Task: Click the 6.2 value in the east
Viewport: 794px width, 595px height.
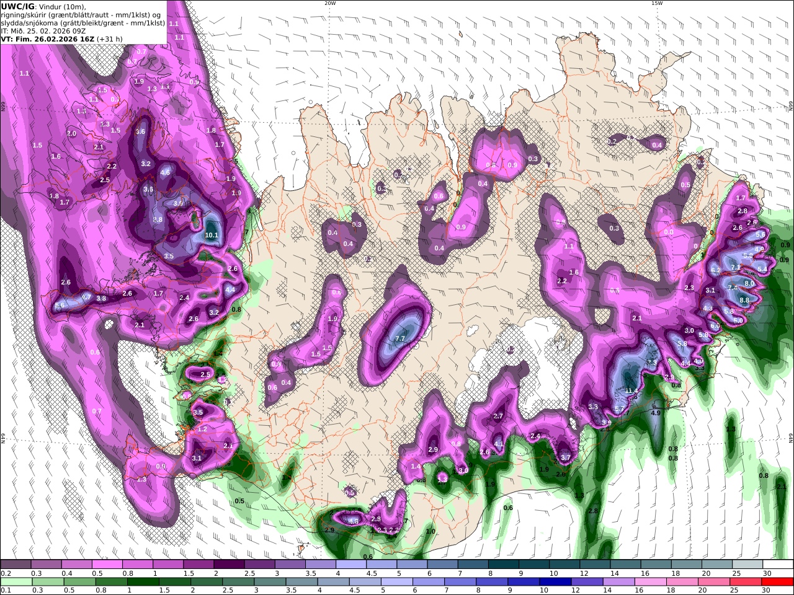Action: (x=715, y=270)
